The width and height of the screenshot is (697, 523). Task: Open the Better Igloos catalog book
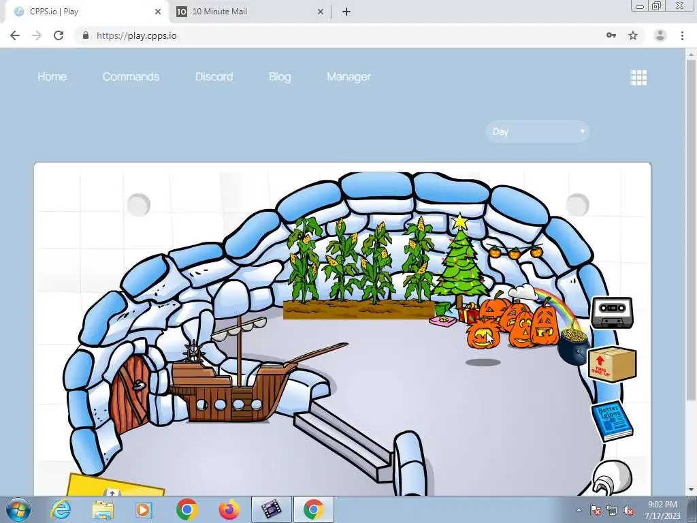[612, 421]
